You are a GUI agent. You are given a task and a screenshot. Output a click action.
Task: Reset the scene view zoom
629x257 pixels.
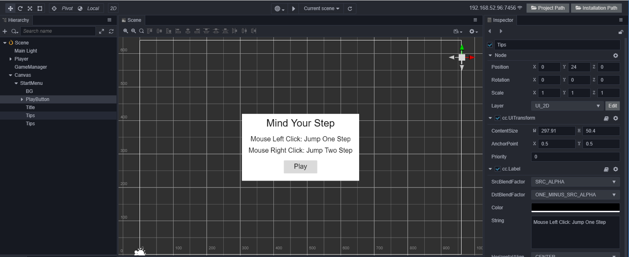(x=141, y=31)
